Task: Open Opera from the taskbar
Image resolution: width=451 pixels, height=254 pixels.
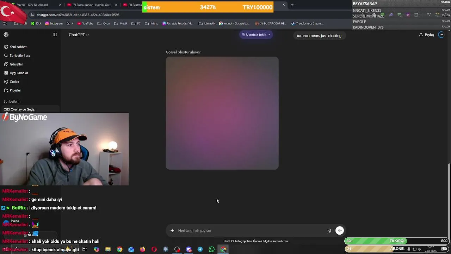Action: [154, 249]
